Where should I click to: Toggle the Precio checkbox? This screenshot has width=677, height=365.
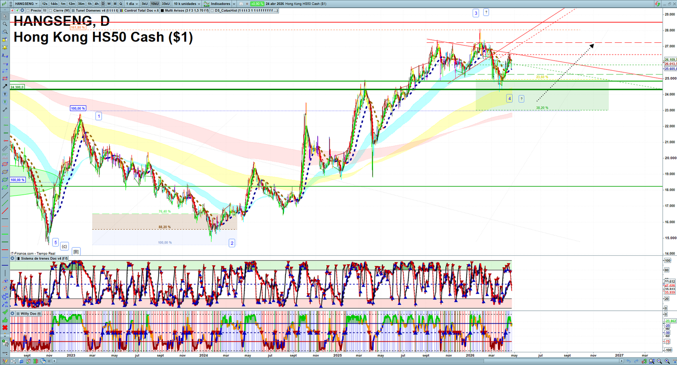(x=28, y=11)
